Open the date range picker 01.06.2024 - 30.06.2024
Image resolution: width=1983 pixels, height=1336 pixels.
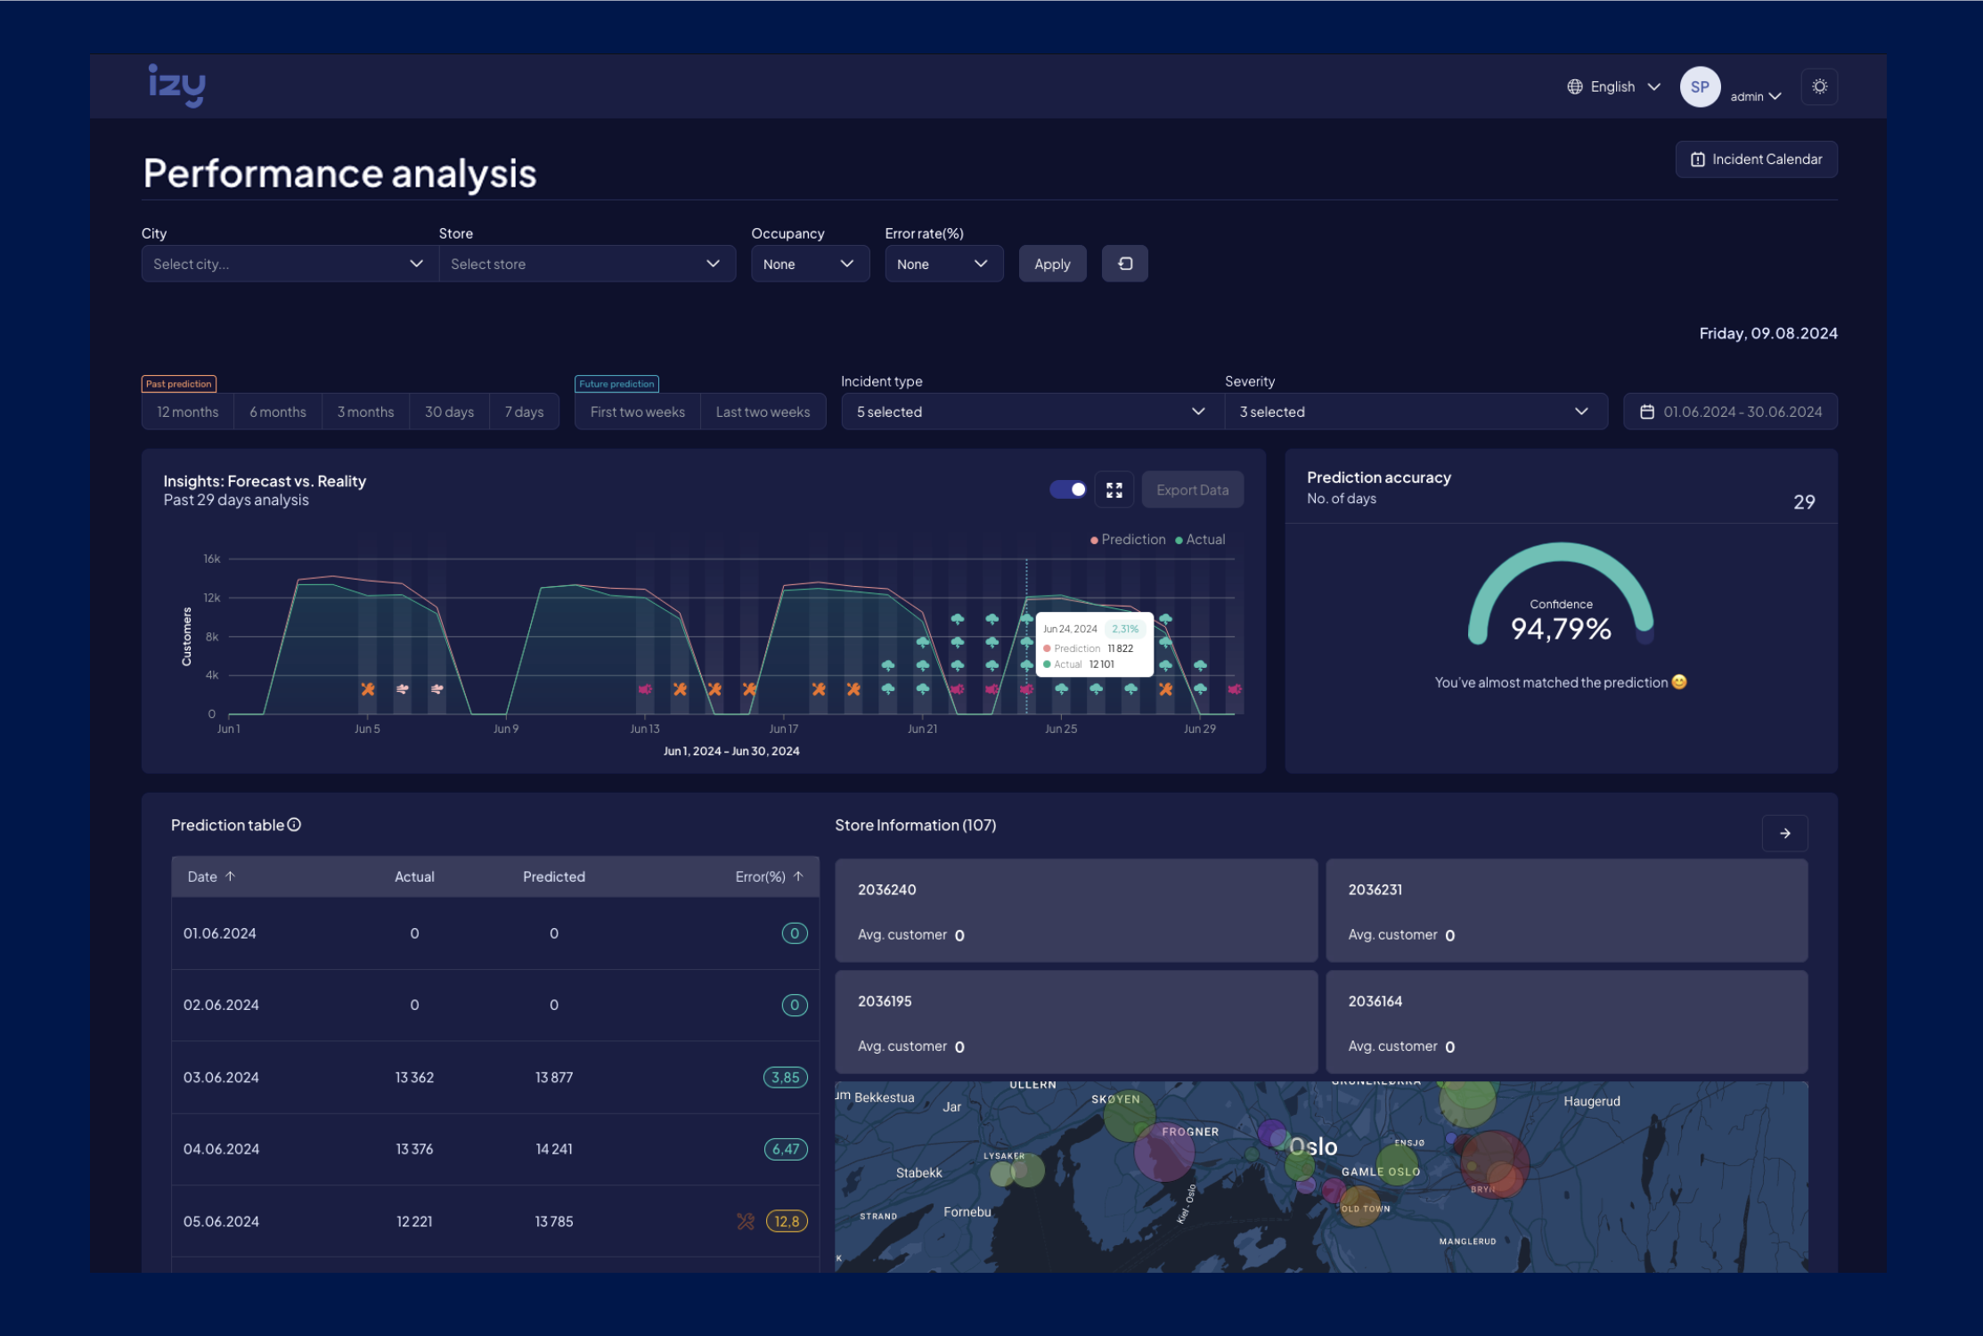pos(1730,411)
